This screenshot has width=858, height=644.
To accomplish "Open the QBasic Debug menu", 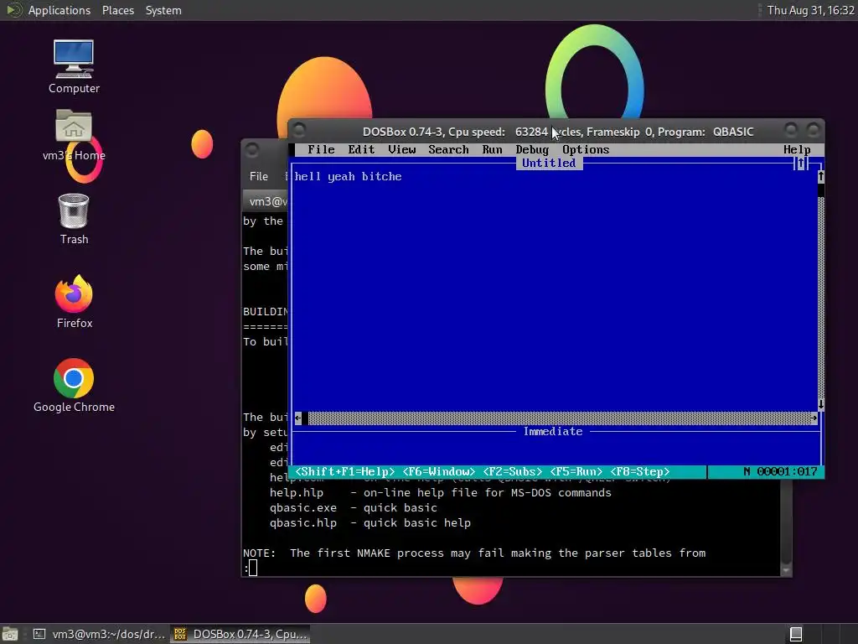I will click(532, 149).
